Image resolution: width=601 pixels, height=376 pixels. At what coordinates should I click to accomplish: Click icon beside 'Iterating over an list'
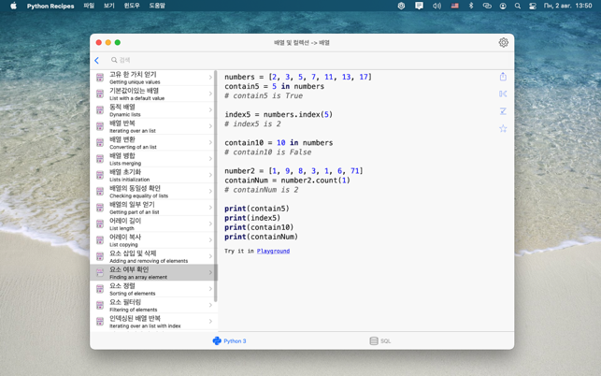click(100, 126)
